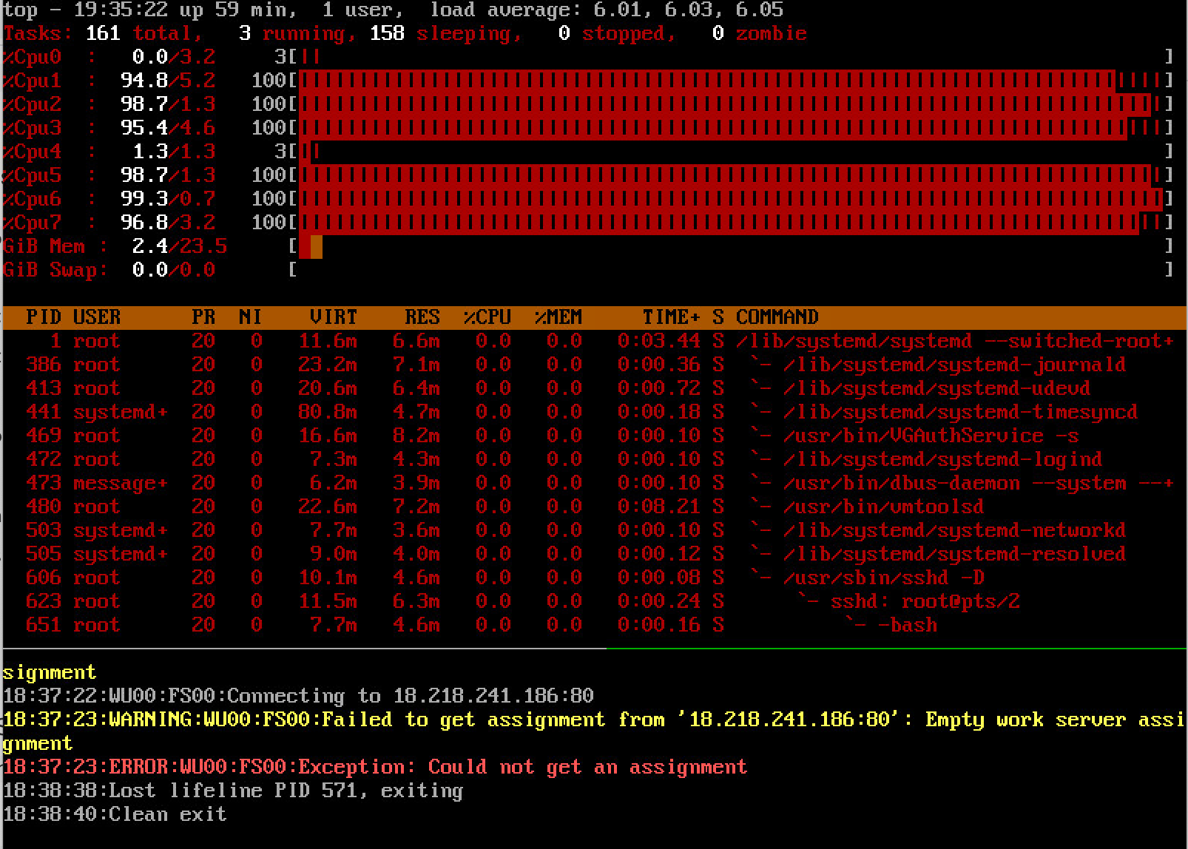Screen dimensions: 1188x849
Task: Click the 158 sleeping tasks text
Action: coord(446,33)
